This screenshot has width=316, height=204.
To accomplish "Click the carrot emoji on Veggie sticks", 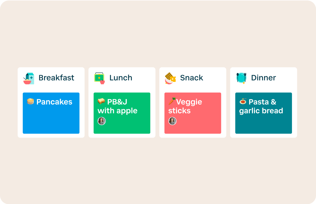I will pyautogui.click(x=172, y=101).
